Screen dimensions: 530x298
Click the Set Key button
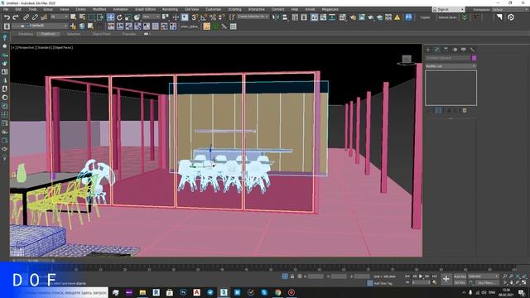coord(460,282)
